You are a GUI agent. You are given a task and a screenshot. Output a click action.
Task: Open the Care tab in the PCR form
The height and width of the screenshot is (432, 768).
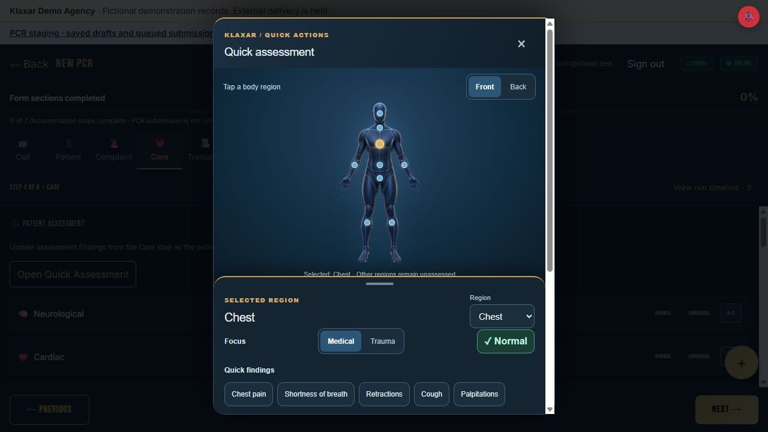point(160,151)
